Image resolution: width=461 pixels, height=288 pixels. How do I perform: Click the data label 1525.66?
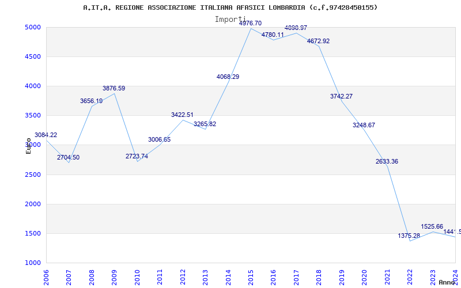pos(432,226)
